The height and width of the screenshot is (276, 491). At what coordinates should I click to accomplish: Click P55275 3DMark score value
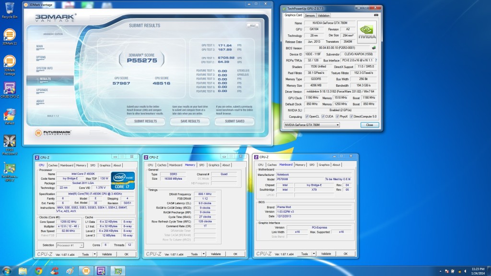point(142,60)
